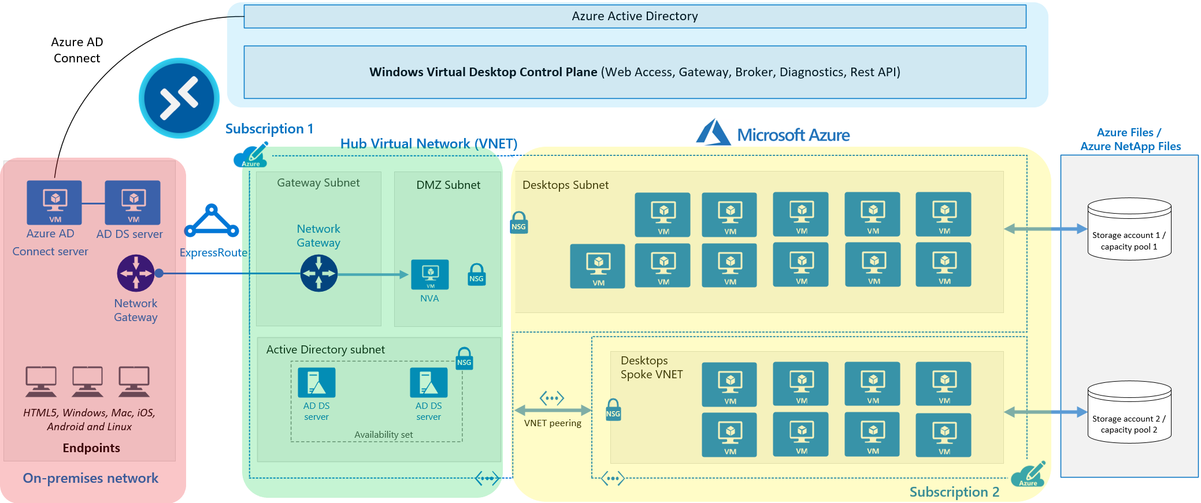Click the Azure Active Directory box
The height and width of the screenshot is (503, 1201).
coord(635,16)
